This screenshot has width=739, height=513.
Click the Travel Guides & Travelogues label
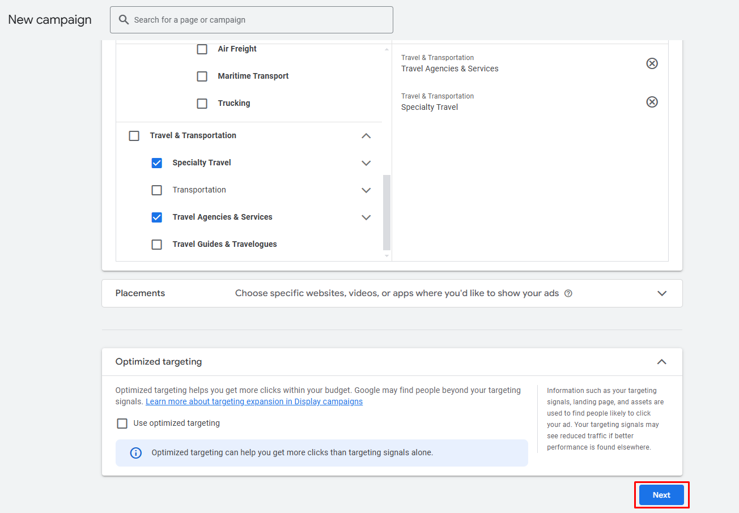click(225, 245)
